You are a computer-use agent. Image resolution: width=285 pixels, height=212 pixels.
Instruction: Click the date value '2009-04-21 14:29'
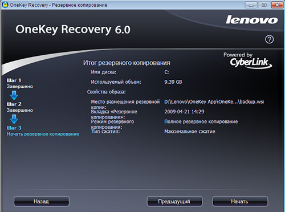click(184, 112)
